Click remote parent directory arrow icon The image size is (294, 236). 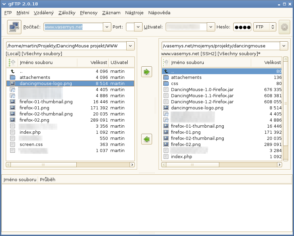166,71
